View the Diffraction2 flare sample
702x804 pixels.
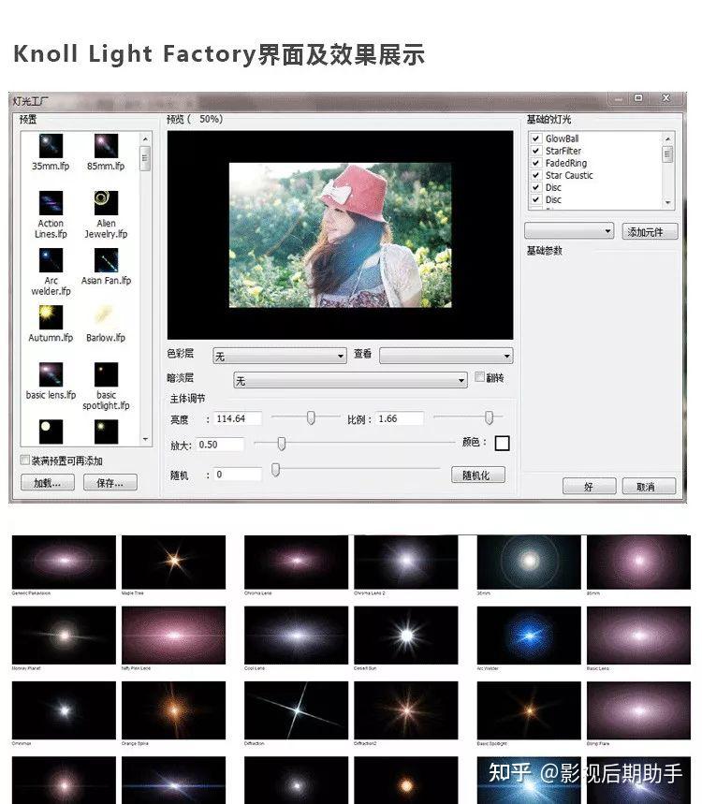coord(406,710)
